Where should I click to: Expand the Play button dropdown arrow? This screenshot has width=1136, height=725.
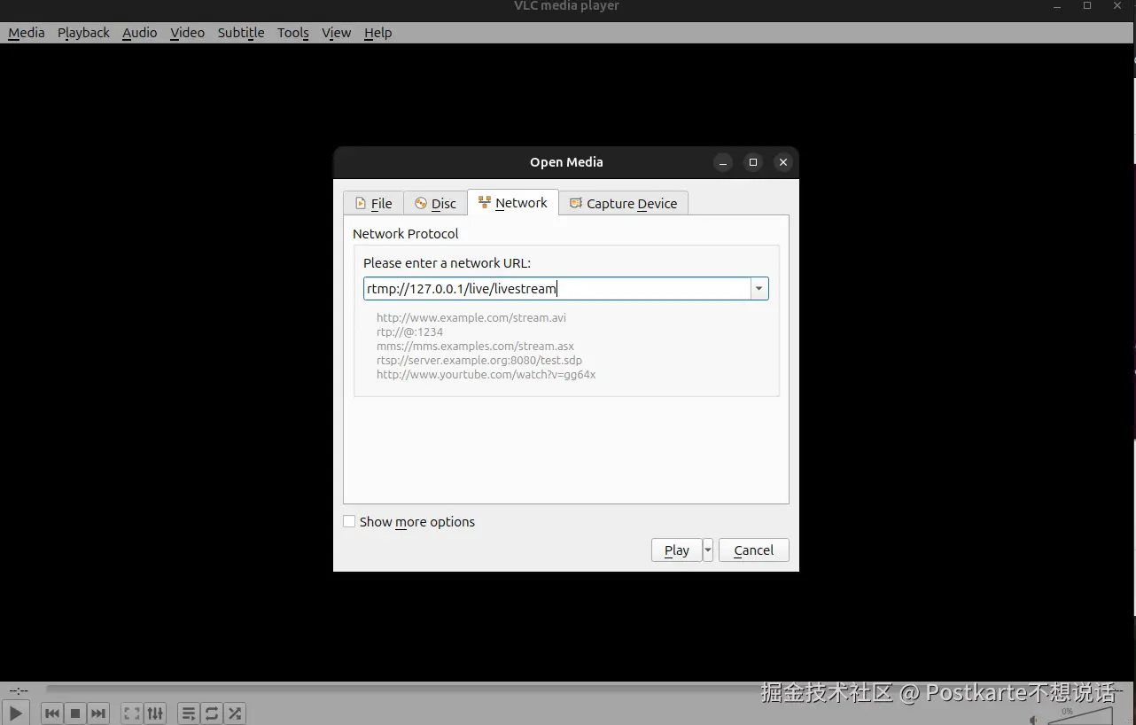point(708,550)
